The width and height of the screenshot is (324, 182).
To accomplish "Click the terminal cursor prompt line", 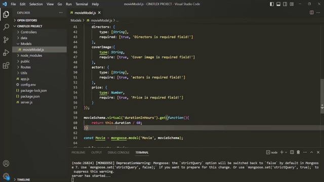I will point(72,180).
